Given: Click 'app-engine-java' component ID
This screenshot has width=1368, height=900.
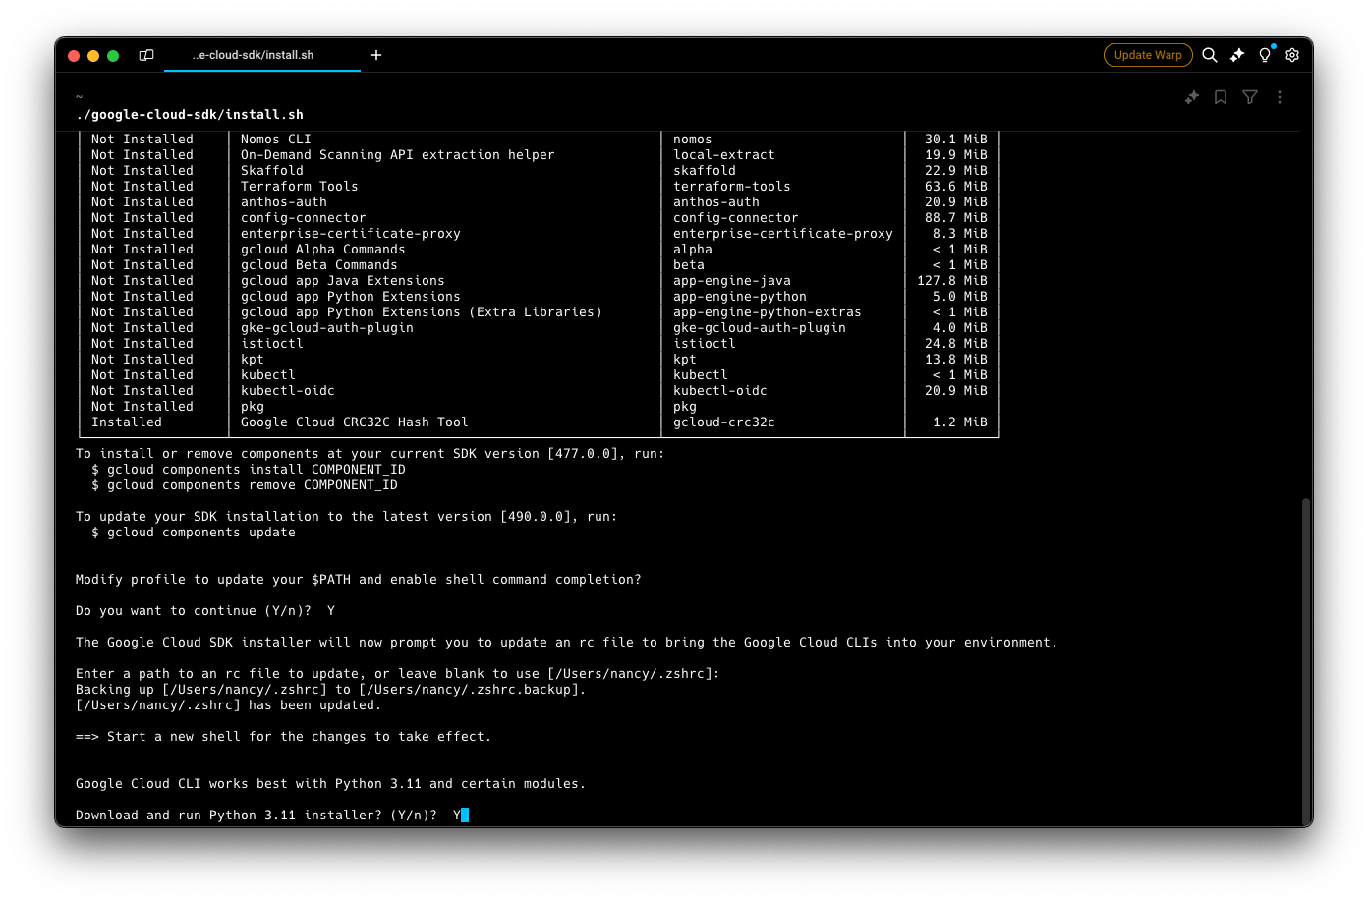Looking at the screenshot, I should [x=732, y=281].
